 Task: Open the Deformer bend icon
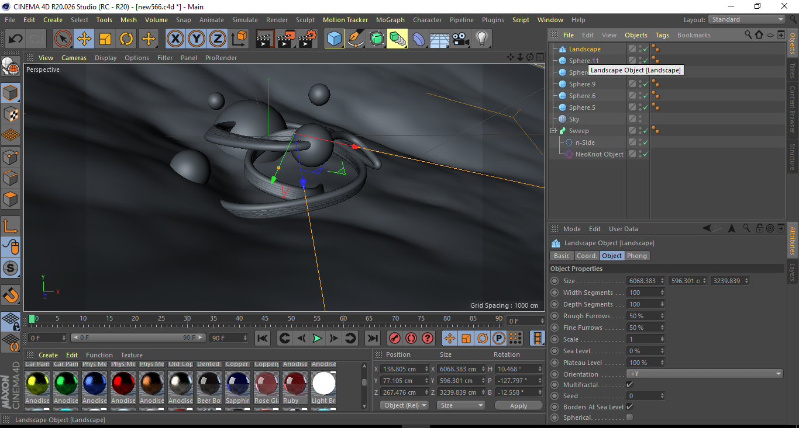tap(419, 39)
